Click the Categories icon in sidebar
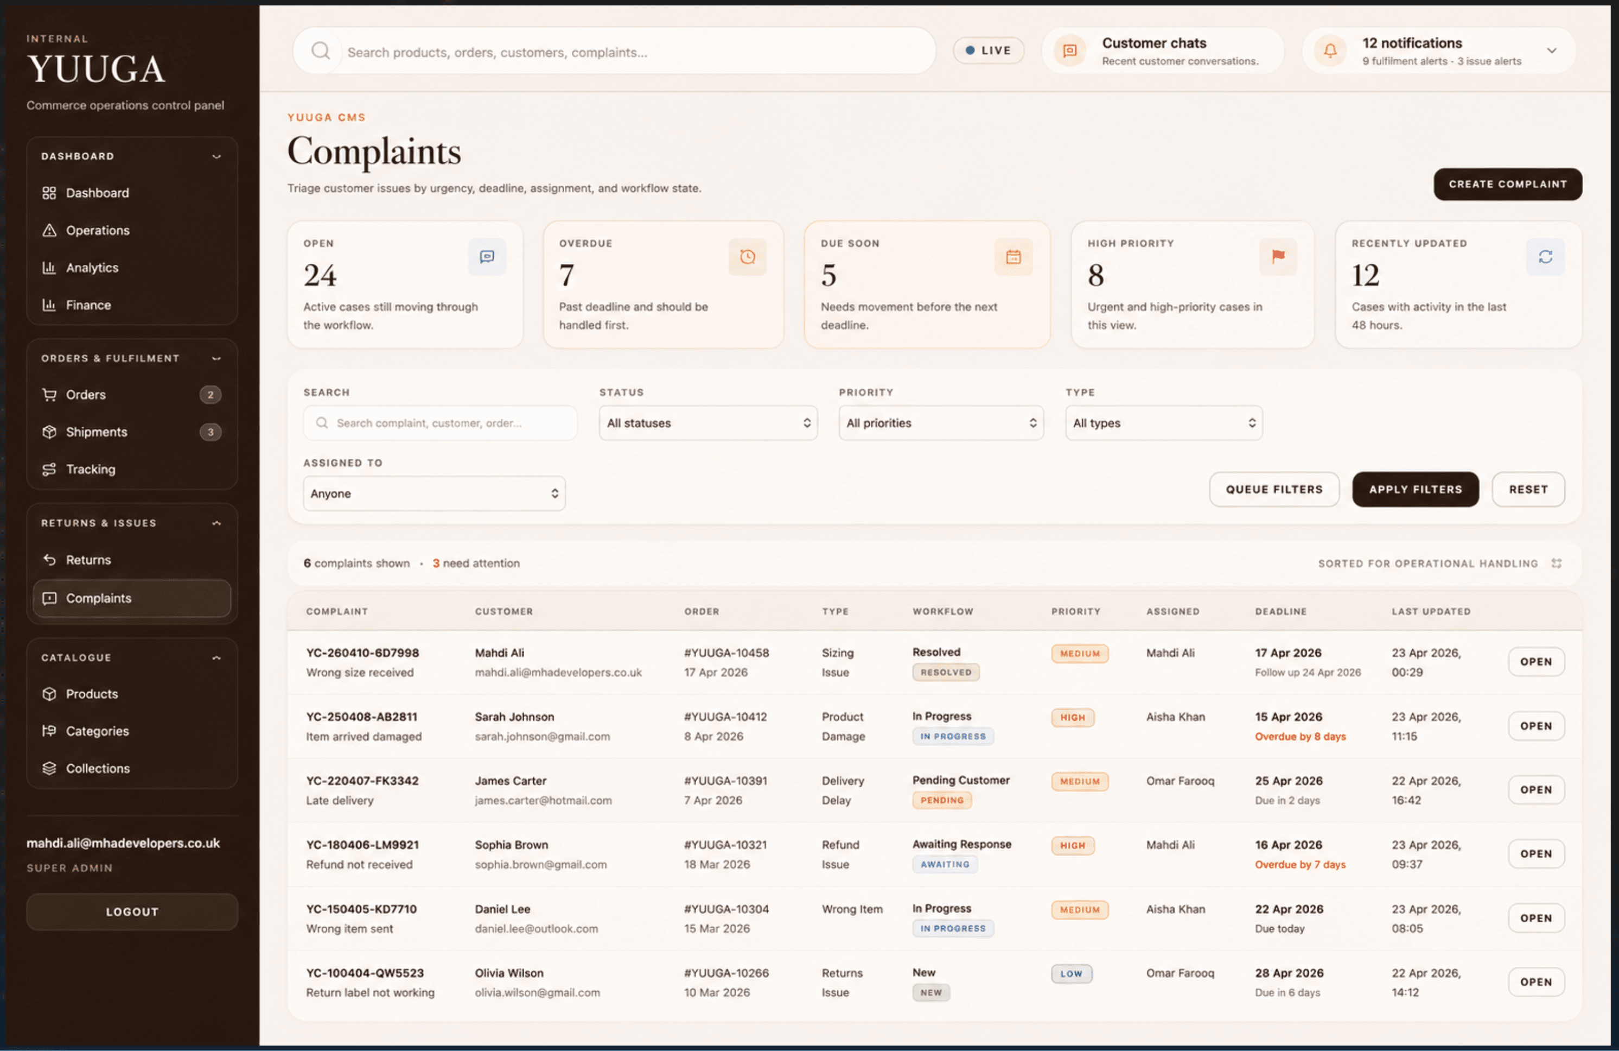Image resolution: width=1619 pixels, height=1051 pixels. (x=49, y=731)
